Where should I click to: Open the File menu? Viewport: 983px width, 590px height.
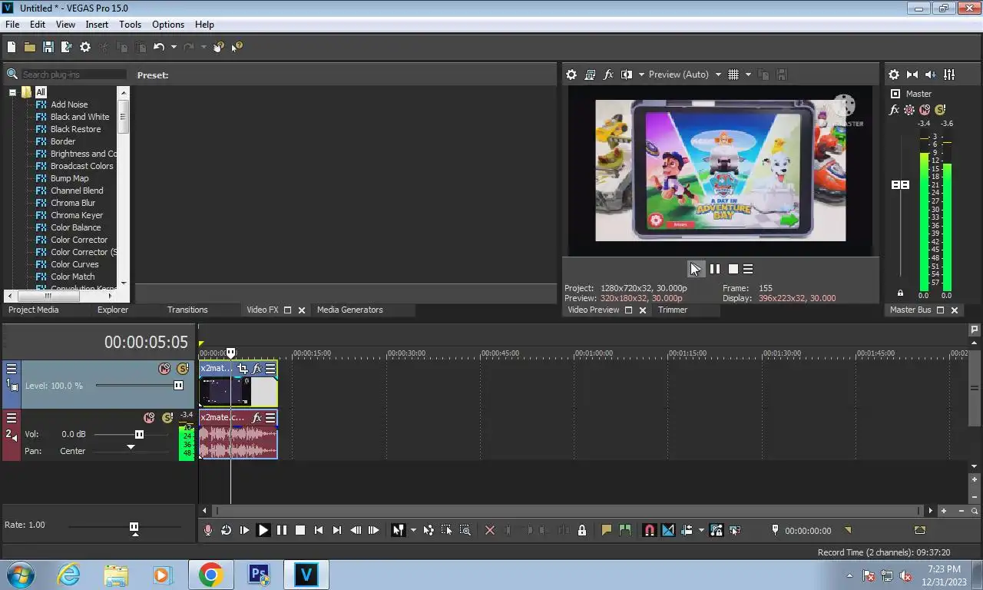coord(12,25)
